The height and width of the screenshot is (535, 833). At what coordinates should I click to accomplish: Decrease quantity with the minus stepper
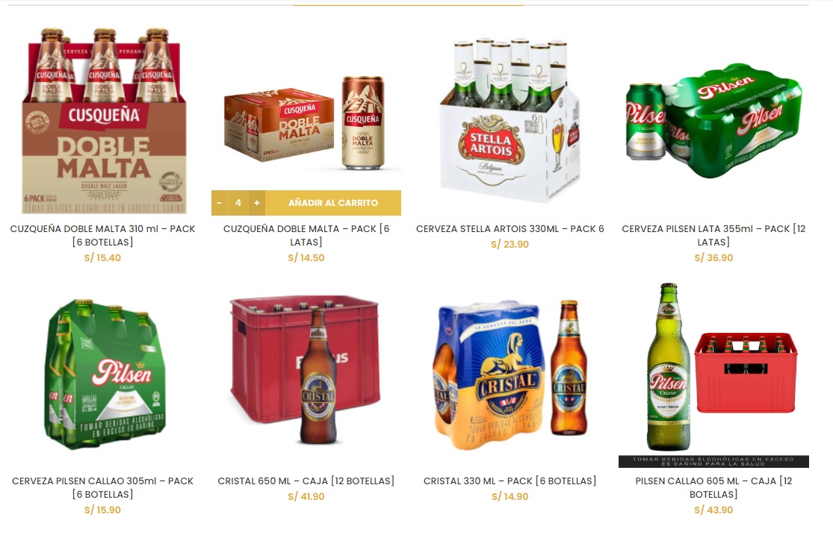tap(219, 203)
